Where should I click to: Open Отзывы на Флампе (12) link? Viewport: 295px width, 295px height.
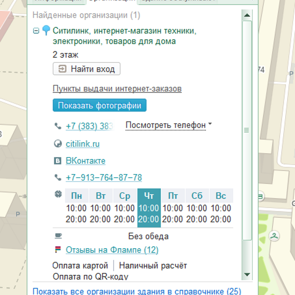[x=112, y=250]
